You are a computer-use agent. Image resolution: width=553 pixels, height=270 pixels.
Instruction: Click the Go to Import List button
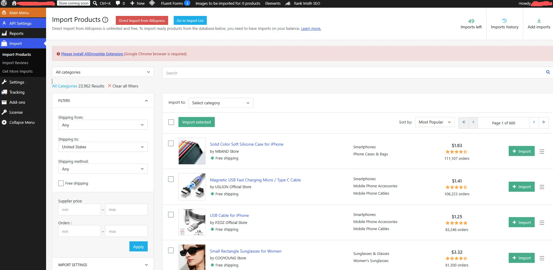190,20
